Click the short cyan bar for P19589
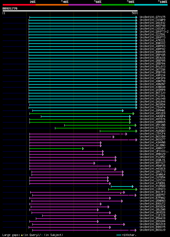Image resolution: width=170 pixels, height=237 pixels. 122,187
